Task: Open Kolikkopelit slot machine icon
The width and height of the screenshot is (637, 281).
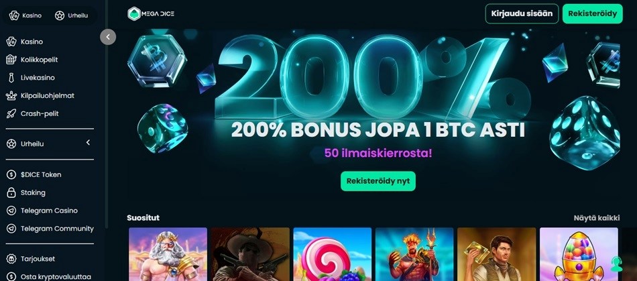Action: pyautogui.click(x=11, y=60)
